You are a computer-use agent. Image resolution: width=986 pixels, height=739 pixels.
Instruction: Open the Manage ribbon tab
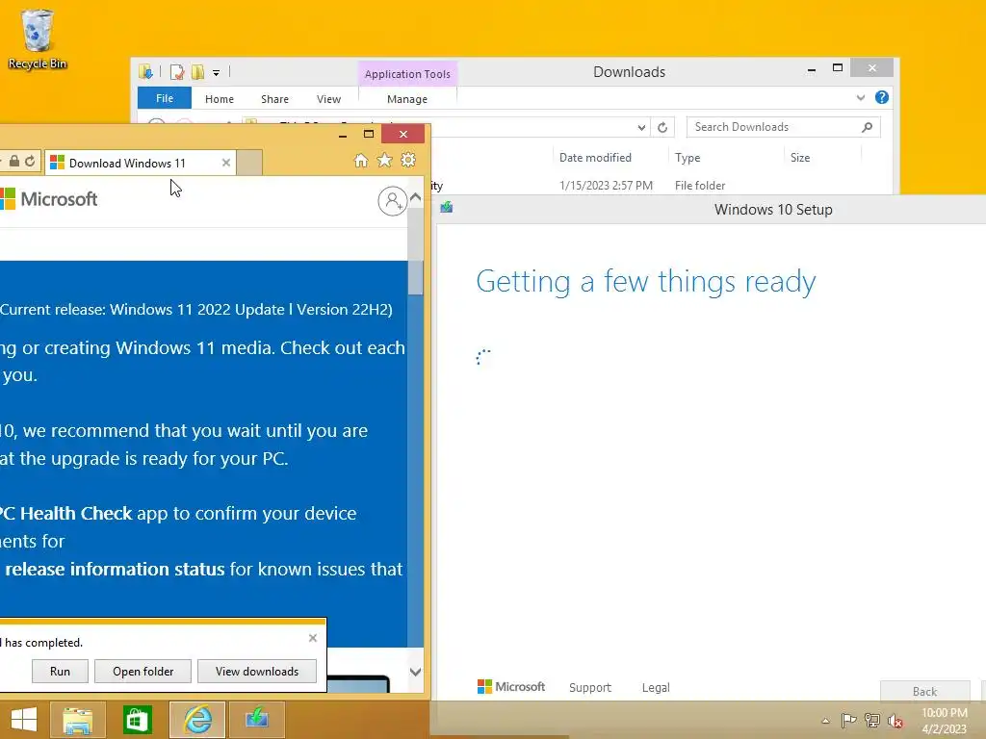click(x=407, y=99)
